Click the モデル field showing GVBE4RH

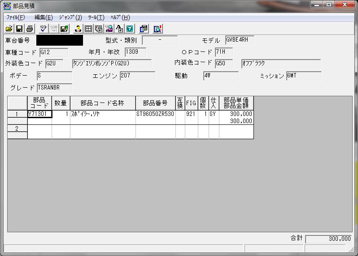tap(240, 40)
